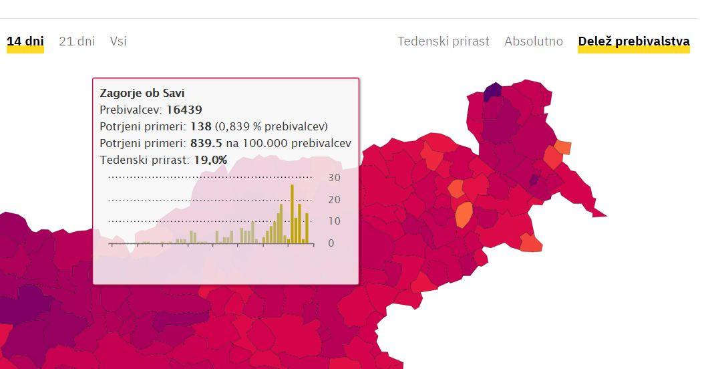704x369 pixels.
Task: Switch to the 21 dni range
Action: 77,41
